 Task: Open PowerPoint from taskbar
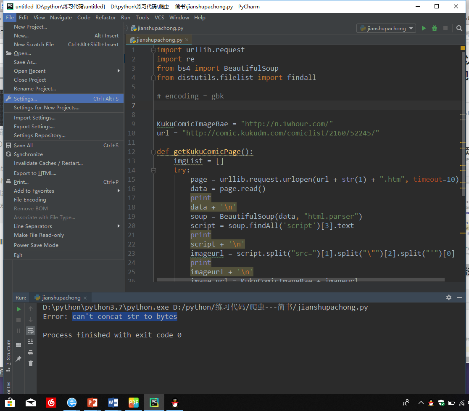[x=92, y=403]
